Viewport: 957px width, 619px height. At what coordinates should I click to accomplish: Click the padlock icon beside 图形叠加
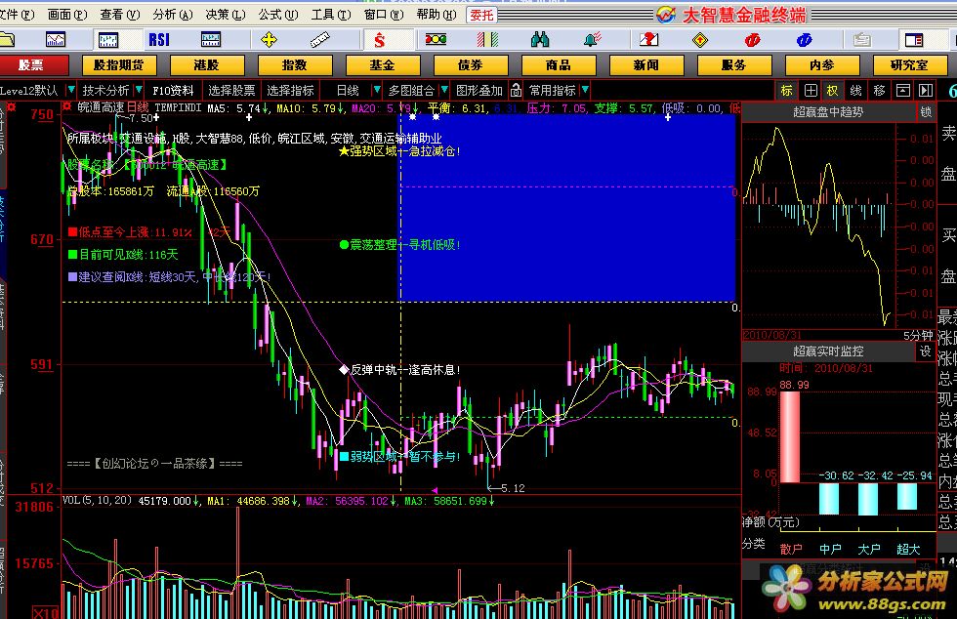[516, 91]
